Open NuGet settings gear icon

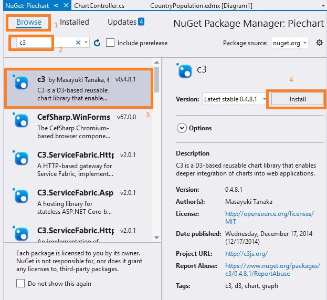tap(319, 43)
